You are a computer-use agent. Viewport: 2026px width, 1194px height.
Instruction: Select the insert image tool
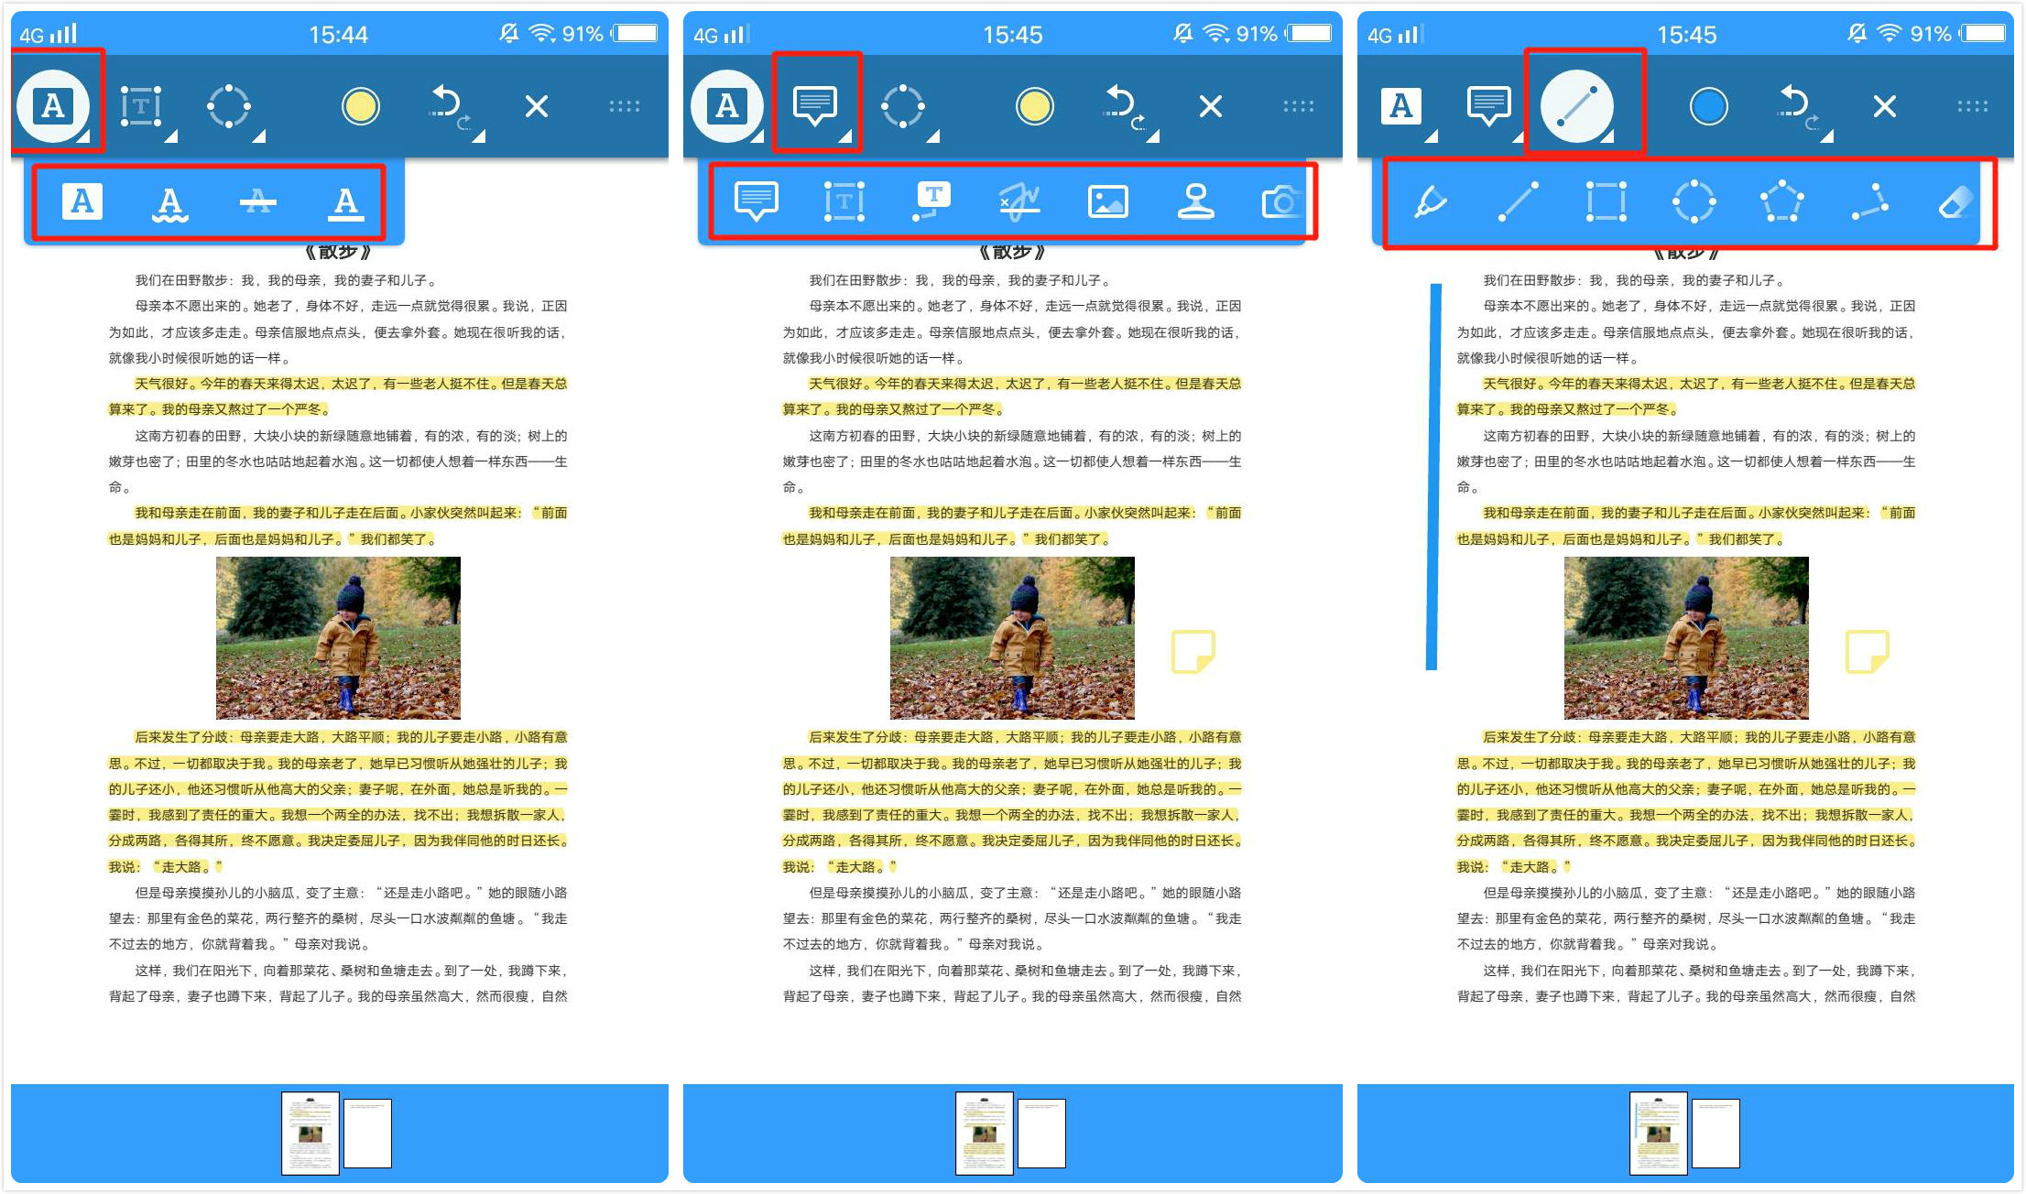coord(1106,201)
